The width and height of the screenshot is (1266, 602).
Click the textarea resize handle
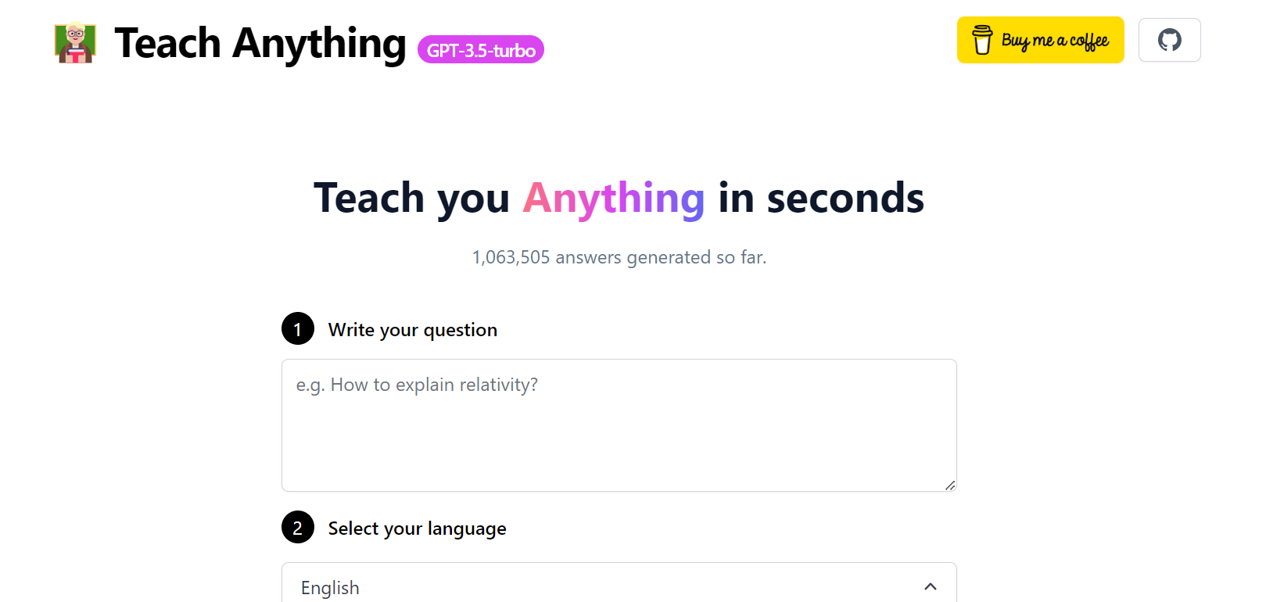point(951,485)
